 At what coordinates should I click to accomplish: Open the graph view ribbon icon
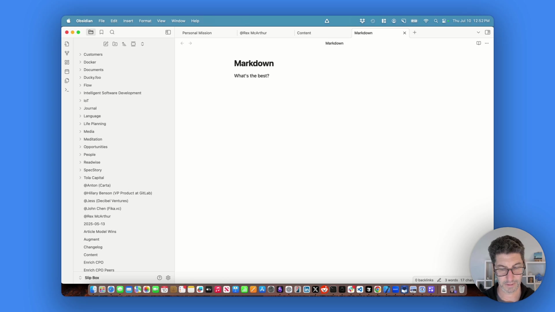(x=67, y=53)
